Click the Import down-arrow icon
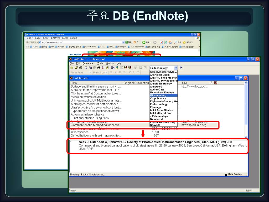The image size is (269, 202). [126, 68]
